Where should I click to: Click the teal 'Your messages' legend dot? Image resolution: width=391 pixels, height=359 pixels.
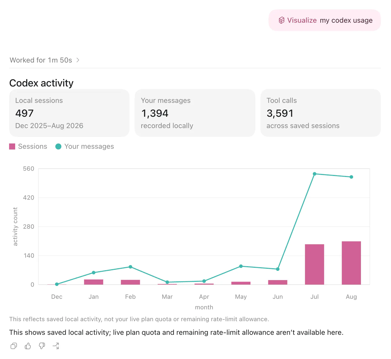pos(58,146)
